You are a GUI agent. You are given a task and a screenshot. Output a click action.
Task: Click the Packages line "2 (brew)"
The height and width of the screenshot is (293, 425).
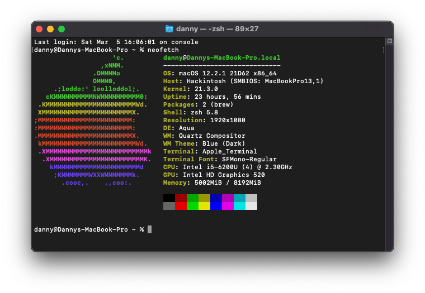(198, 105)
